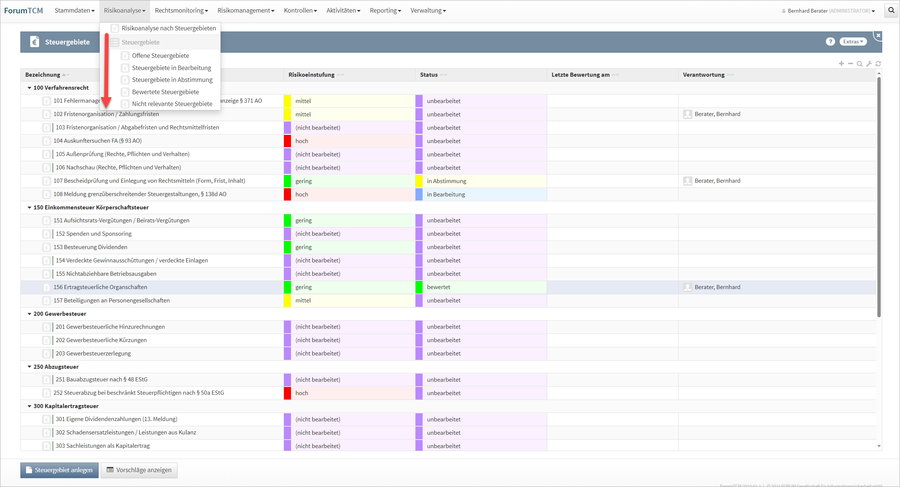Viewport: 900px width, 487px height.
Task: Collapse 150 Einkommensteuer Körperschaftsteuer group
Action: (x=29, y=208)
